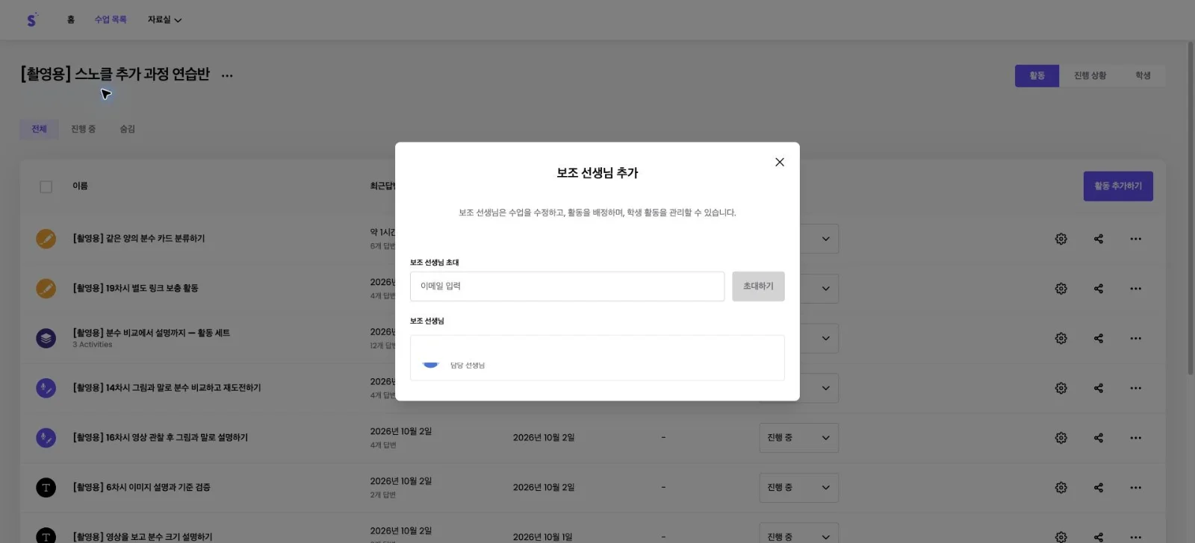
Task: Open the 16차시 영상 관찰 후 그림과 말로 설명하기 activity
Action: (160, 438)
